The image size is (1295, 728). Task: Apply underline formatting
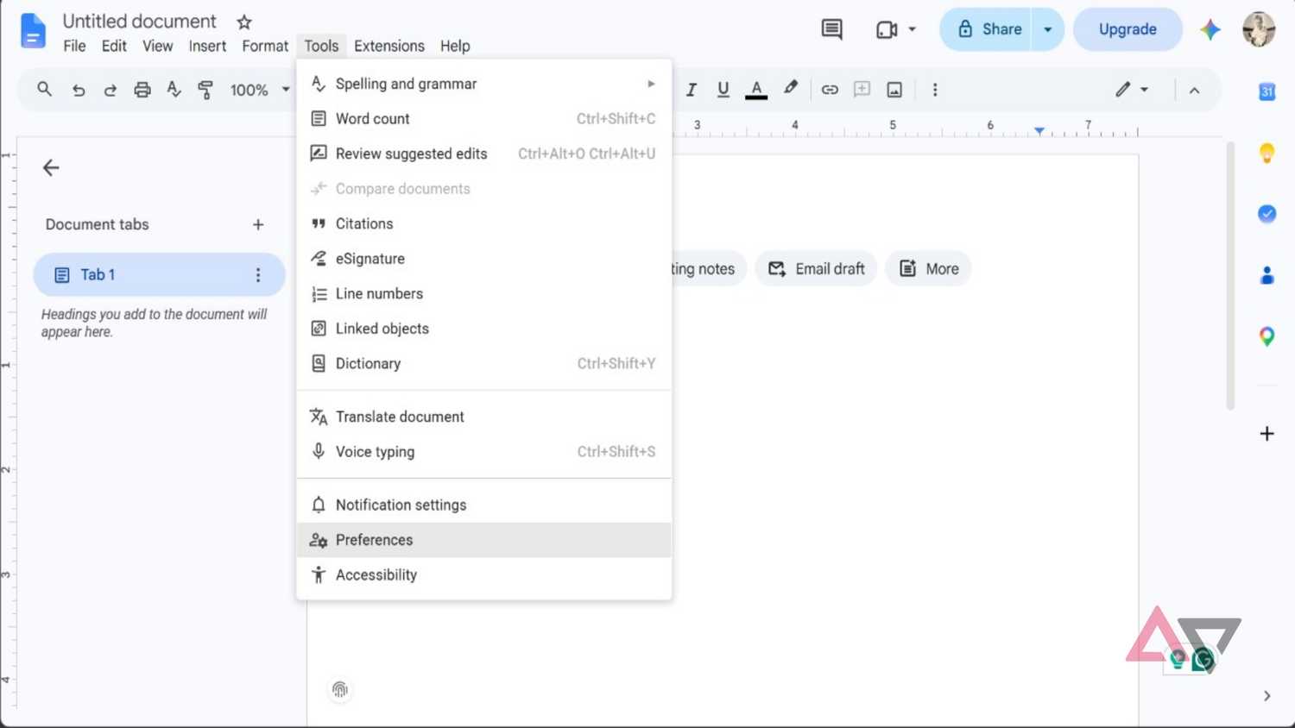coord(723,89)
